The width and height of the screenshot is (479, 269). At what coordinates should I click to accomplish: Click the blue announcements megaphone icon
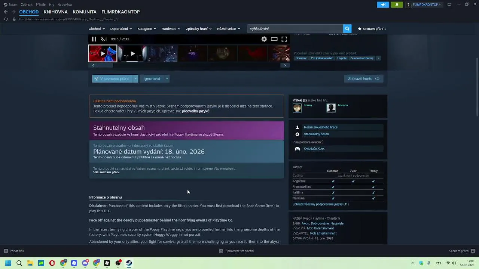tap(383, 4)
